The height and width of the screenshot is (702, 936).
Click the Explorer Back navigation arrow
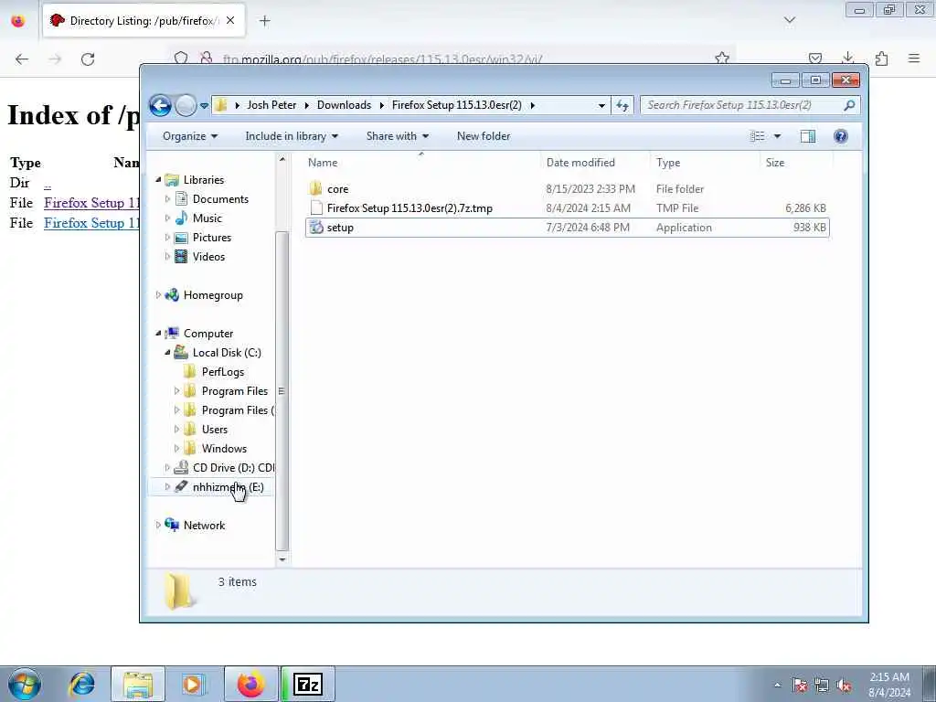click(160, 106)
